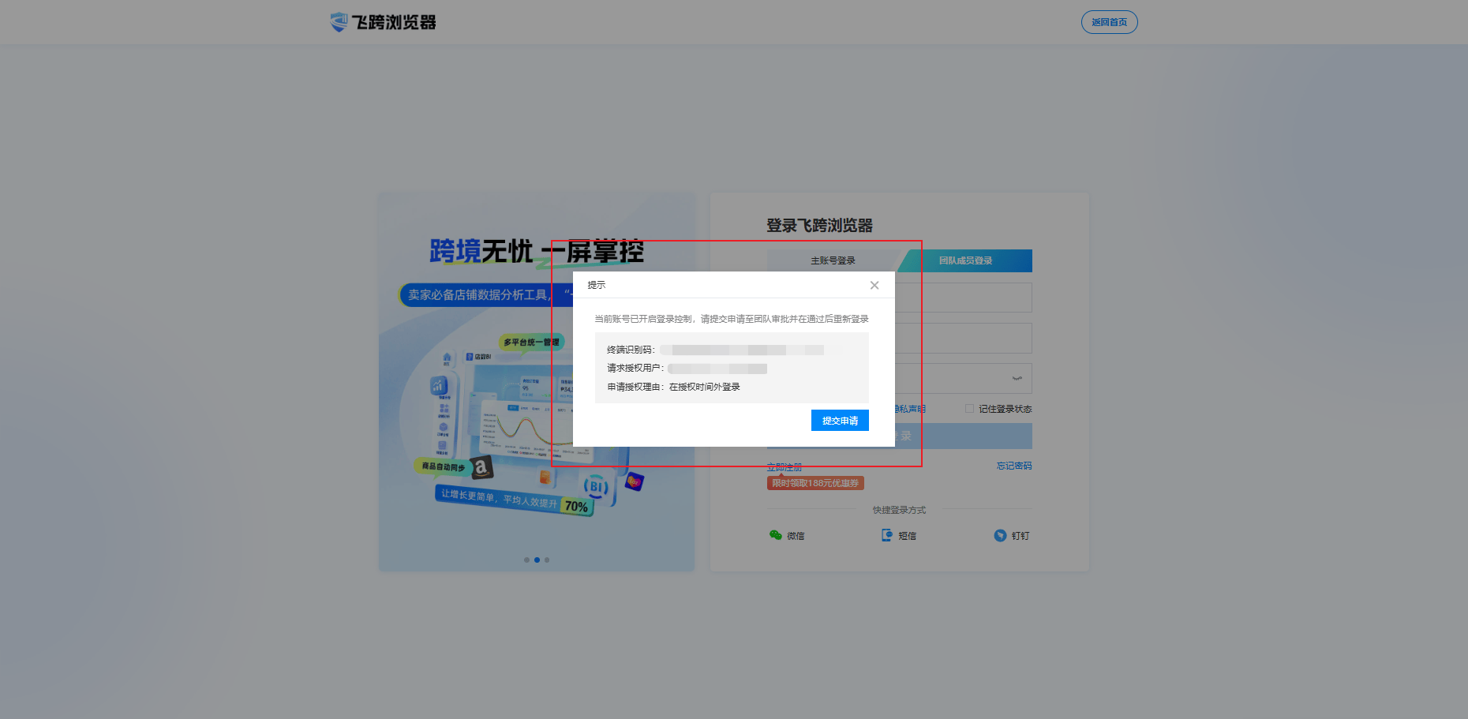The width and height of the screenshot is (1468, 719).
Task: Click the SMS 短信 login icon
Action: 887,535
